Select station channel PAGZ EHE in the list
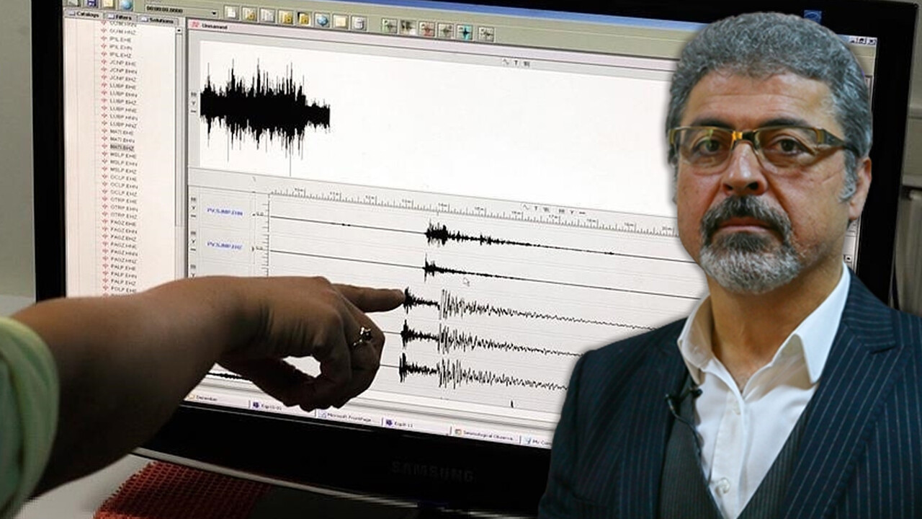This screenshot has width=922, height=519. pyautogui.click(x=123, y=223)
